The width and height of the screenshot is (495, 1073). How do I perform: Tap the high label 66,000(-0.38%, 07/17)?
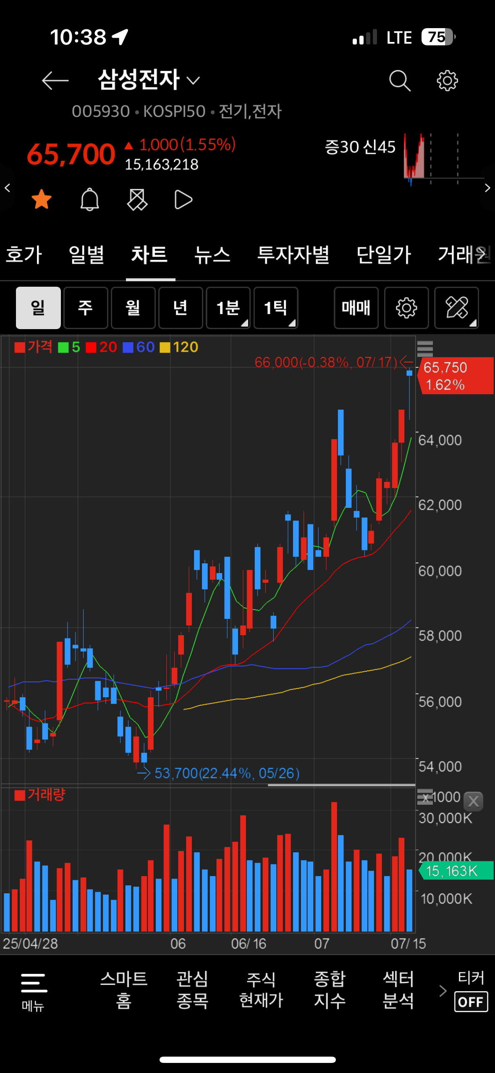click(326, 362)
